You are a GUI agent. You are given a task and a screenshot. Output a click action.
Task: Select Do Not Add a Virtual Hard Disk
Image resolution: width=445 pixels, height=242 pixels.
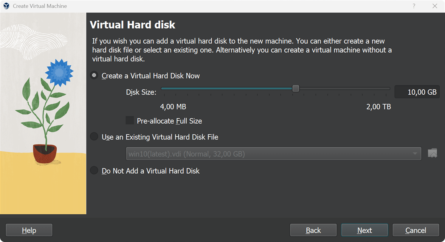[94, 171]
